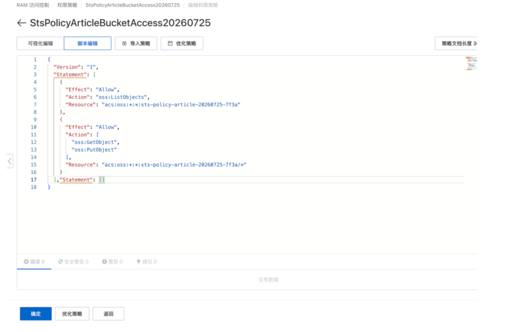512x332 pixels.
Task: Click the closing brace on line 18
Action: tap(49, 187)
